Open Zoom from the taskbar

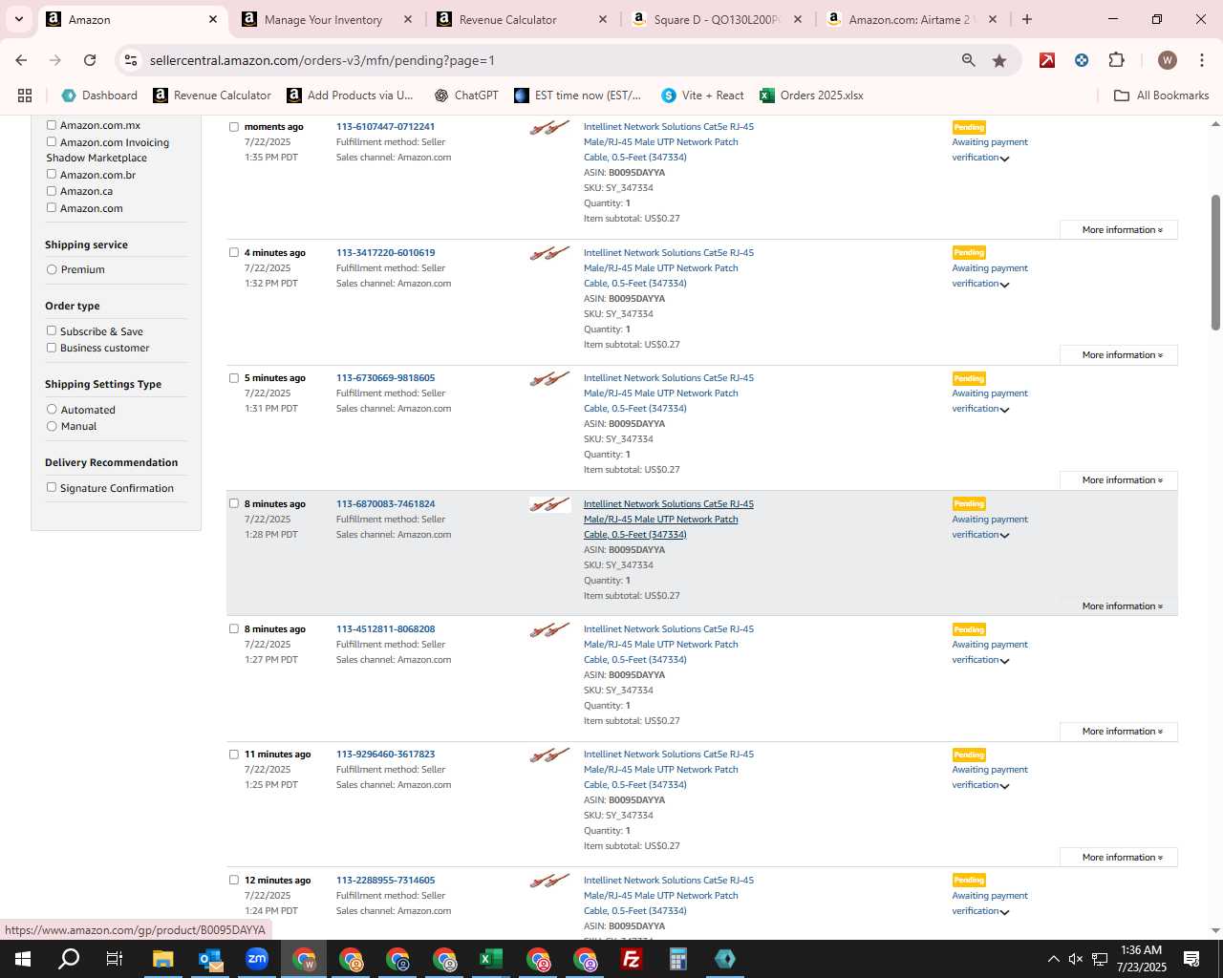256,959
